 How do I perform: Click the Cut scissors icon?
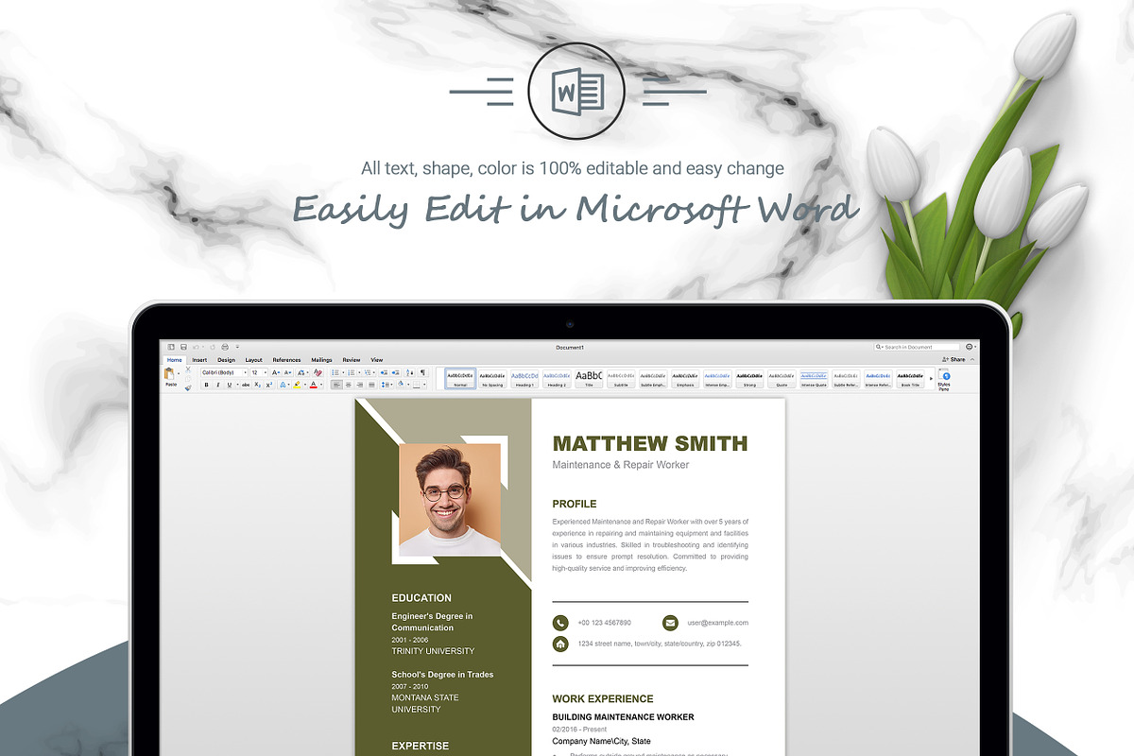(188, 369)
